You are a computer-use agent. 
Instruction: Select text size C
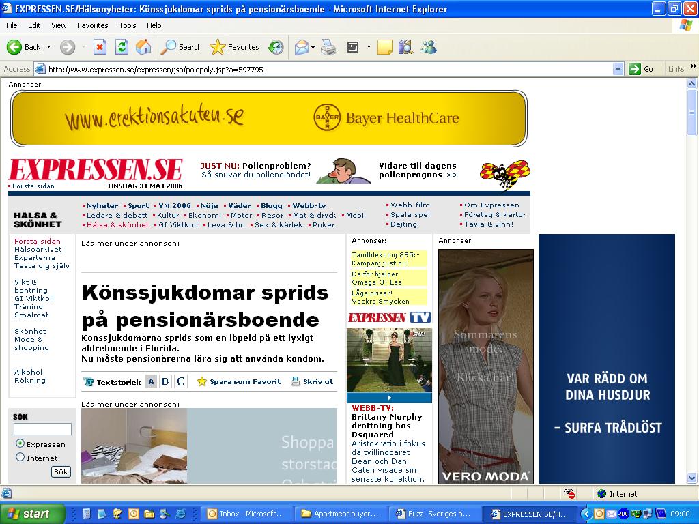point(180,381)
